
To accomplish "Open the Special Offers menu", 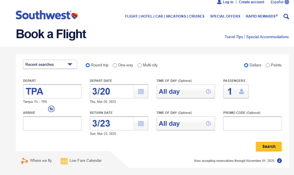I will click(x=225, y=16).
